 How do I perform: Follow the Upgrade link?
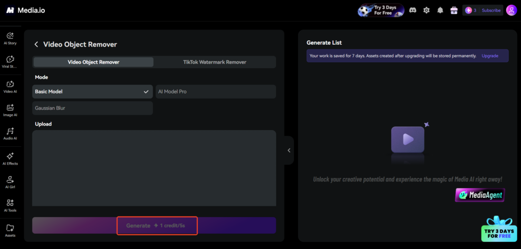point(490,56)
